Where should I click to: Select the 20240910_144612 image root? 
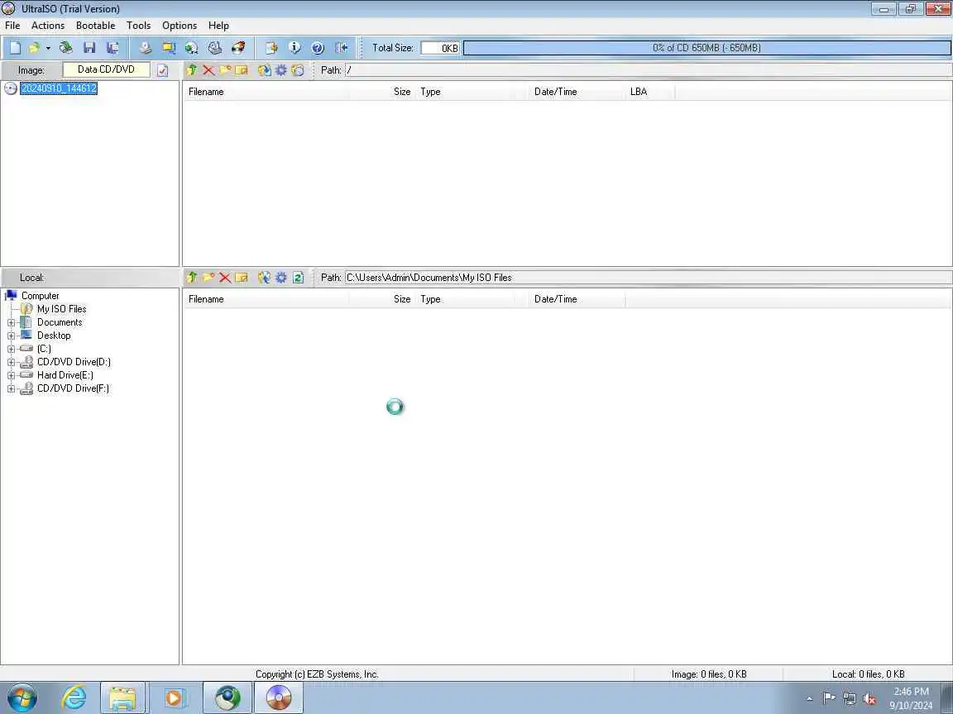(59, 88)
